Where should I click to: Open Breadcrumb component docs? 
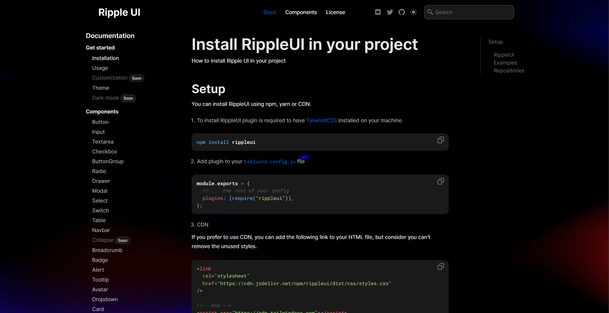click(107, 250)
